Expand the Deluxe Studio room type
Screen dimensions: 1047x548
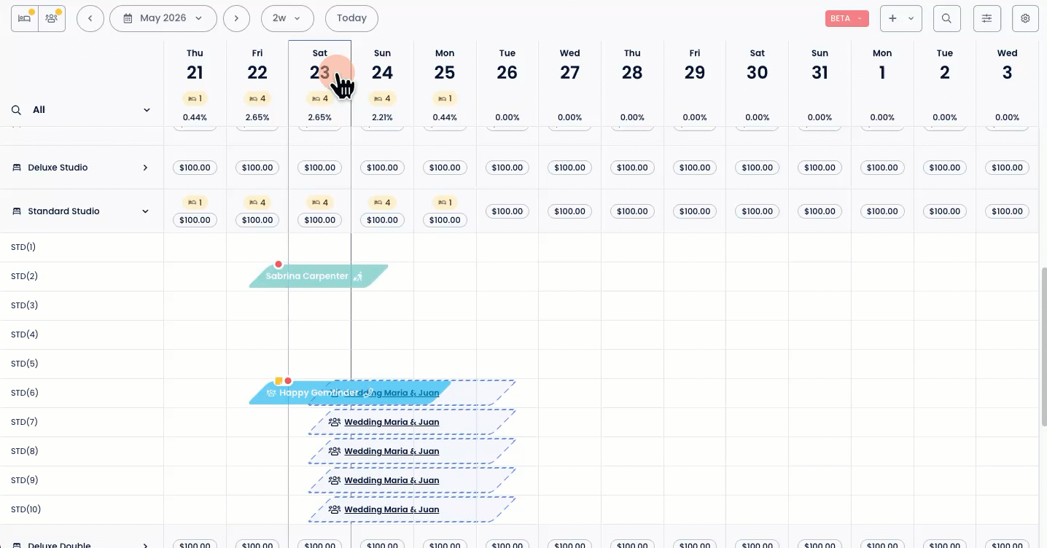pos(145,168)
